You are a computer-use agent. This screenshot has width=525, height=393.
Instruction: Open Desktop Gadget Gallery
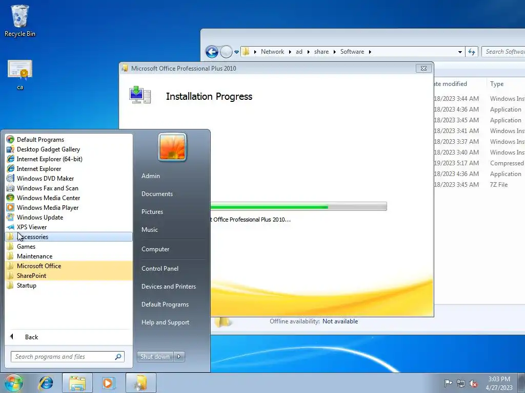click(49, 149)
